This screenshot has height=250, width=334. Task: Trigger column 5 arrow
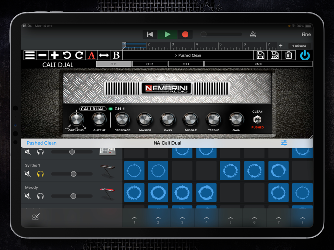pyautogui.click(x=230, y=218)
